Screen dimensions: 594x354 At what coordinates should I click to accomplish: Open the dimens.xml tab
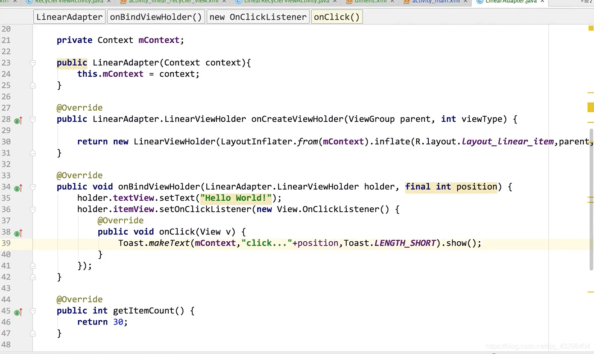(371, 2)
